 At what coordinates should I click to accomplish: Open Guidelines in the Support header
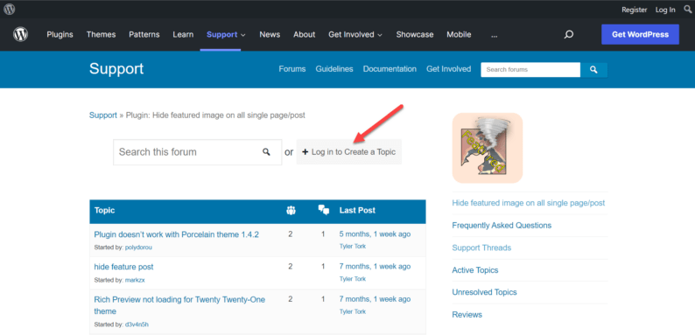coord(334,69)
